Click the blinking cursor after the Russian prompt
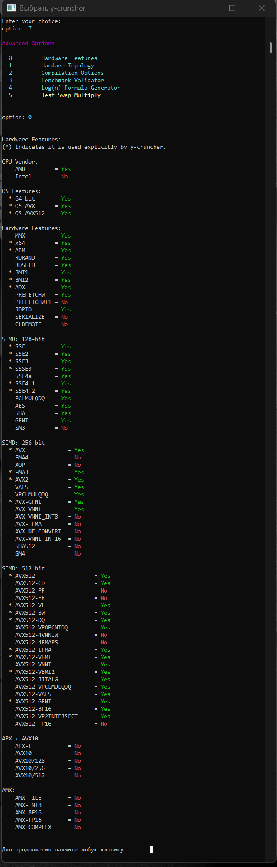The width and height of the screenshot is (277, 867). (x=152, y=849)
